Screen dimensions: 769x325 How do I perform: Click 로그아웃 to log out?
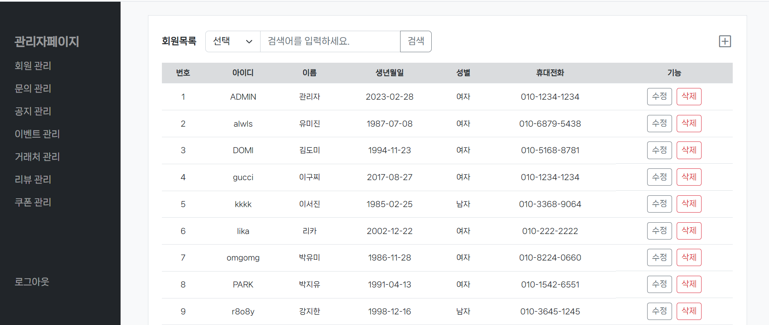click(32, 282)
